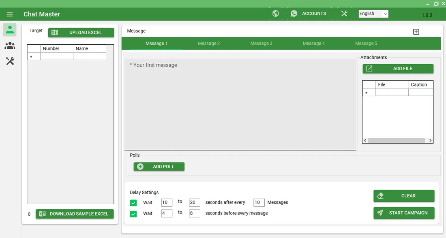The image size is (446, 238).
Task: Toggle wait before every message checkbox
Action: 133,214
